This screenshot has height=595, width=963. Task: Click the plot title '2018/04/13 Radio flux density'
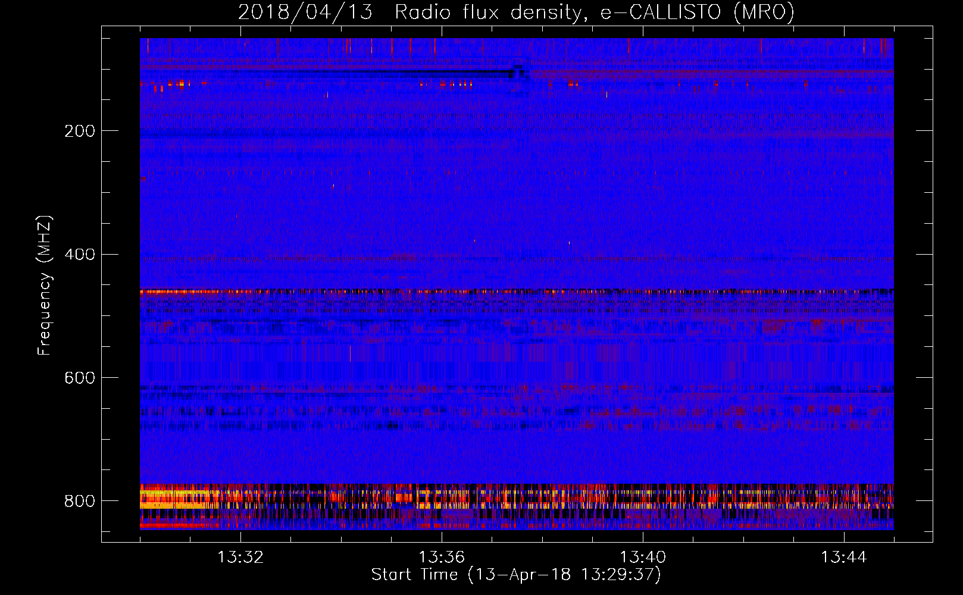[x=410, y=12]
